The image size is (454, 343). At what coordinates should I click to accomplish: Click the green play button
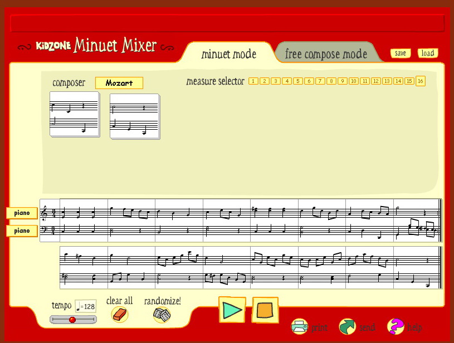[232, 310]
